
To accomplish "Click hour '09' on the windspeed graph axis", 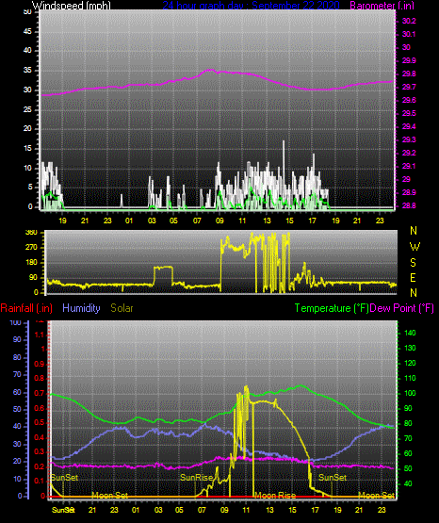I will coord(219,221).
